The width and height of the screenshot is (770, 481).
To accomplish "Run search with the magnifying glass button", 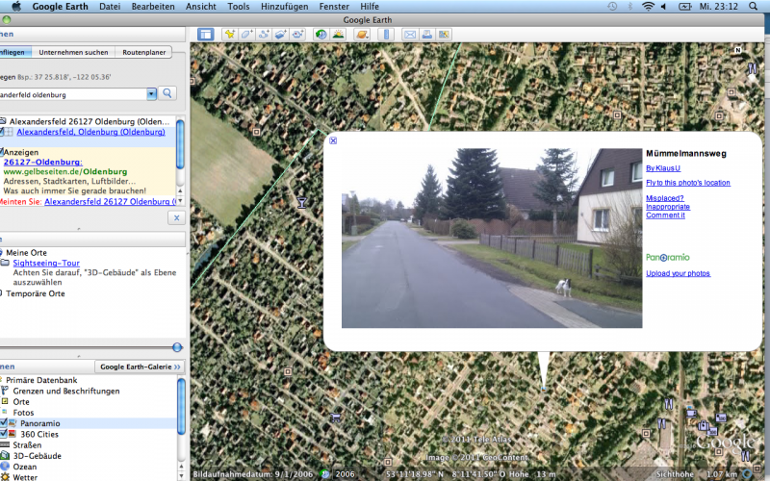I will (x=167, y=93).
